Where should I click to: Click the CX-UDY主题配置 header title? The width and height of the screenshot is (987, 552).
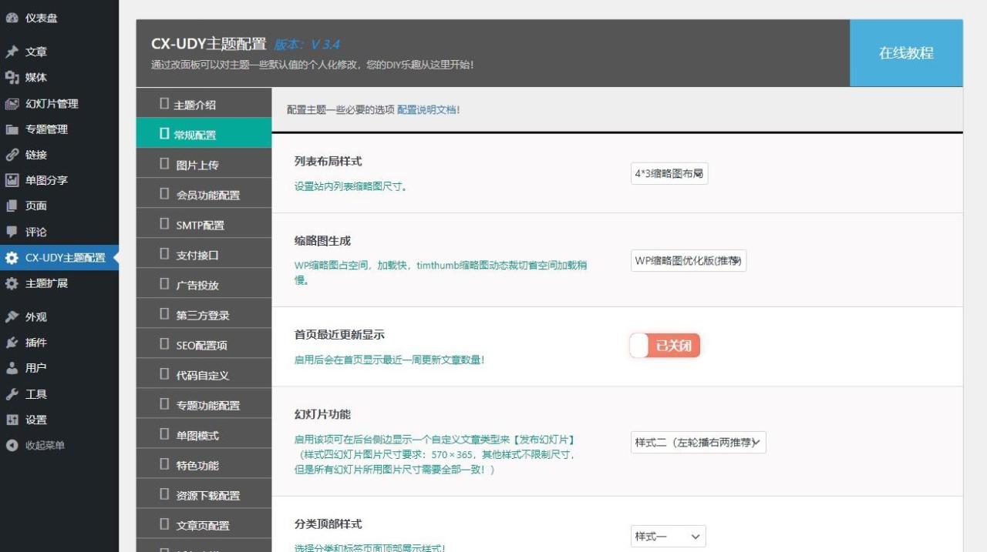(208, 44)
